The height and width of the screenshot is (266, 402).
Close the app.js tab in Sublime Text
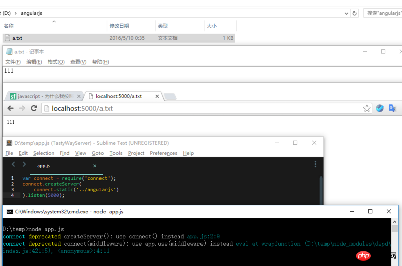[x=95, y=166]
